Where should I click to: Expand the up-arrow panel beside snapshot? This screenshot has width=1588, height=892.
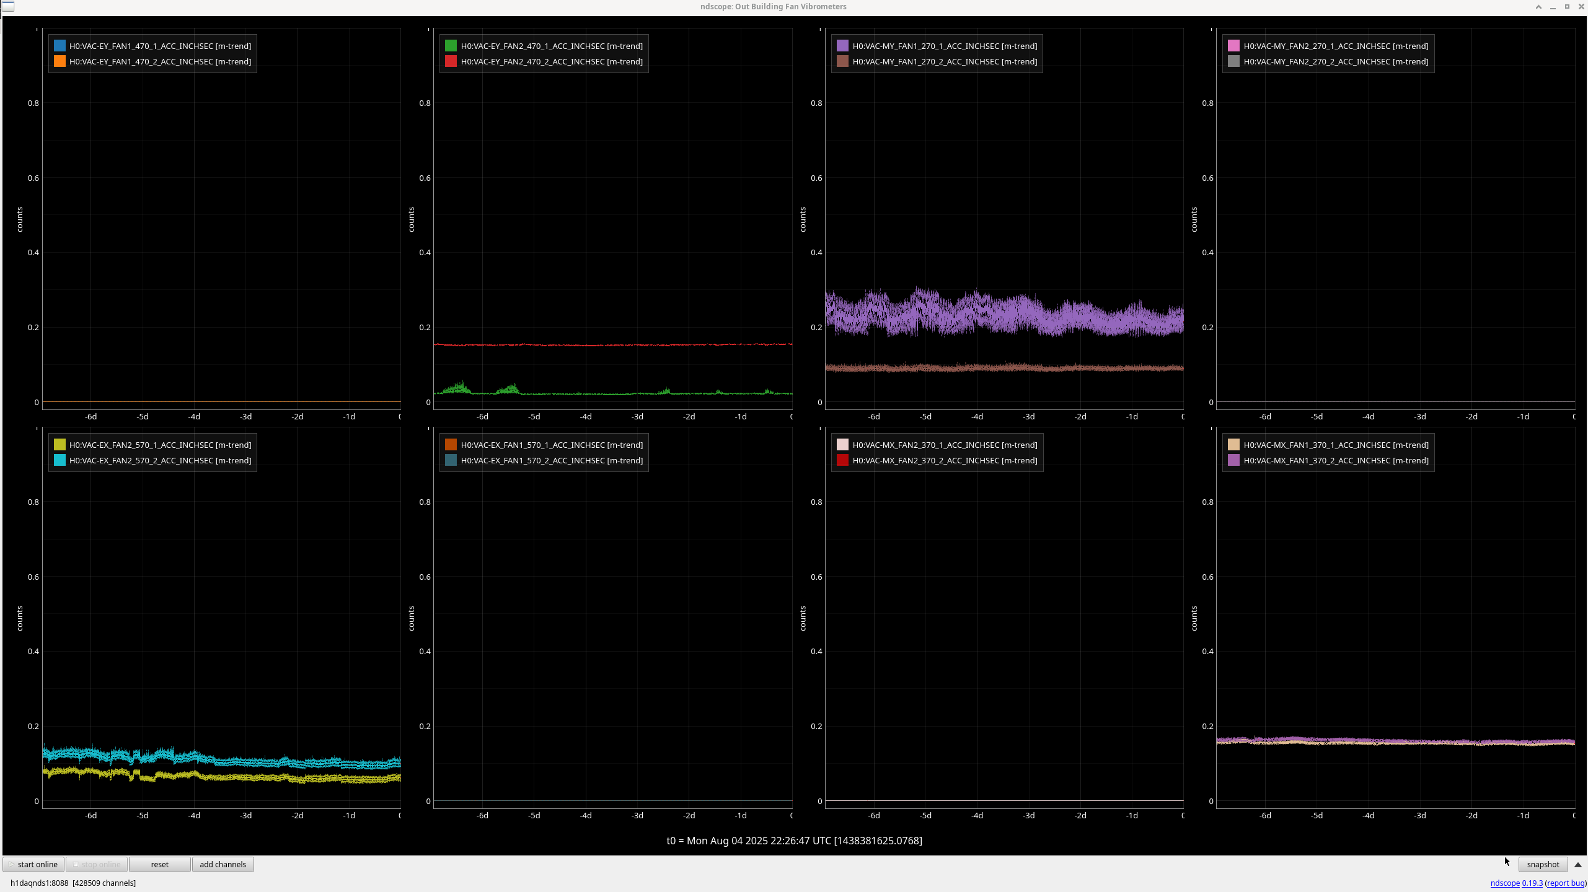[1578, 864]
